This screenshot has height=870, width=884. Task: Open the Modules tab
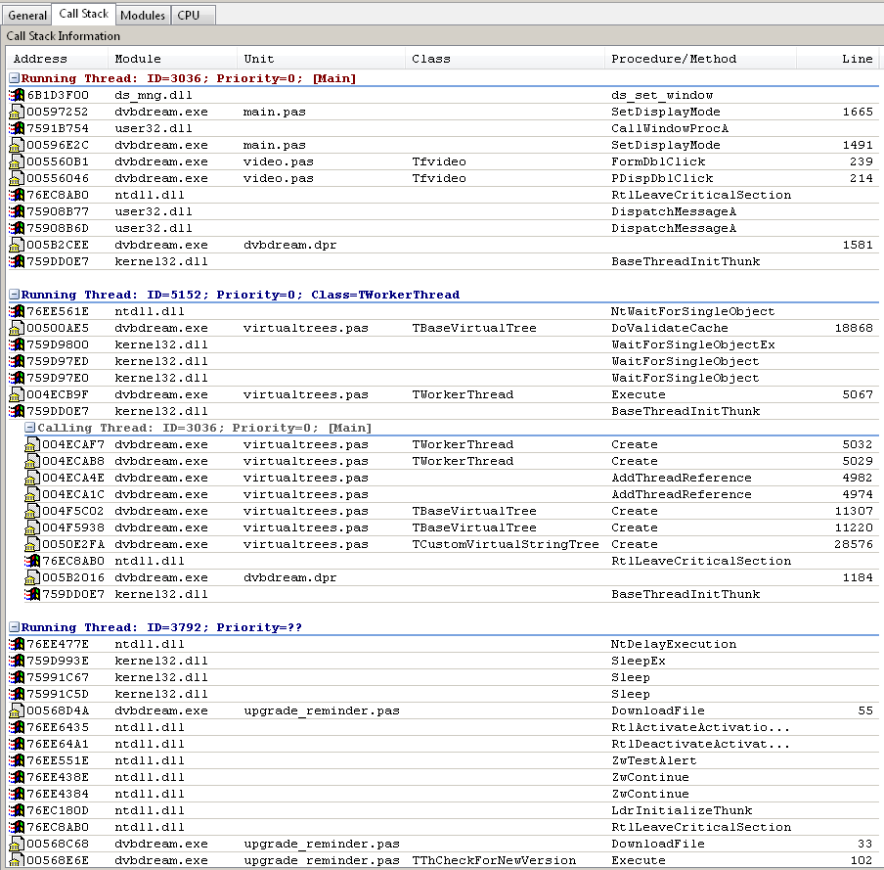(x=143, y=16)
